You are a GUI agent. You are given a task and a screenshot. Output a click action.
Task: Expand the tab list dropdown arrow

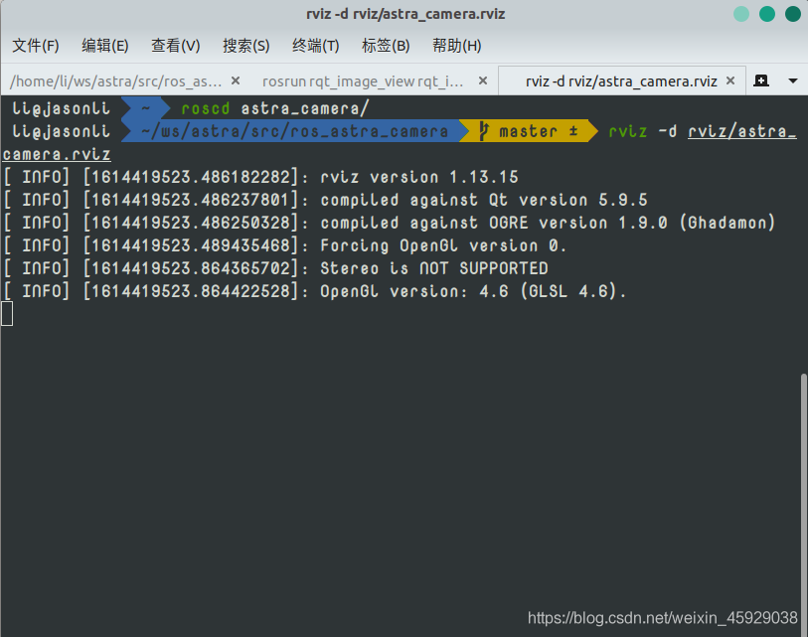[793, 80]
